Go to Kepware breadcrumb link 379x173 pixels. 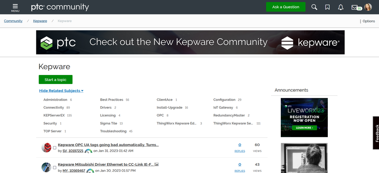point(40,21)
